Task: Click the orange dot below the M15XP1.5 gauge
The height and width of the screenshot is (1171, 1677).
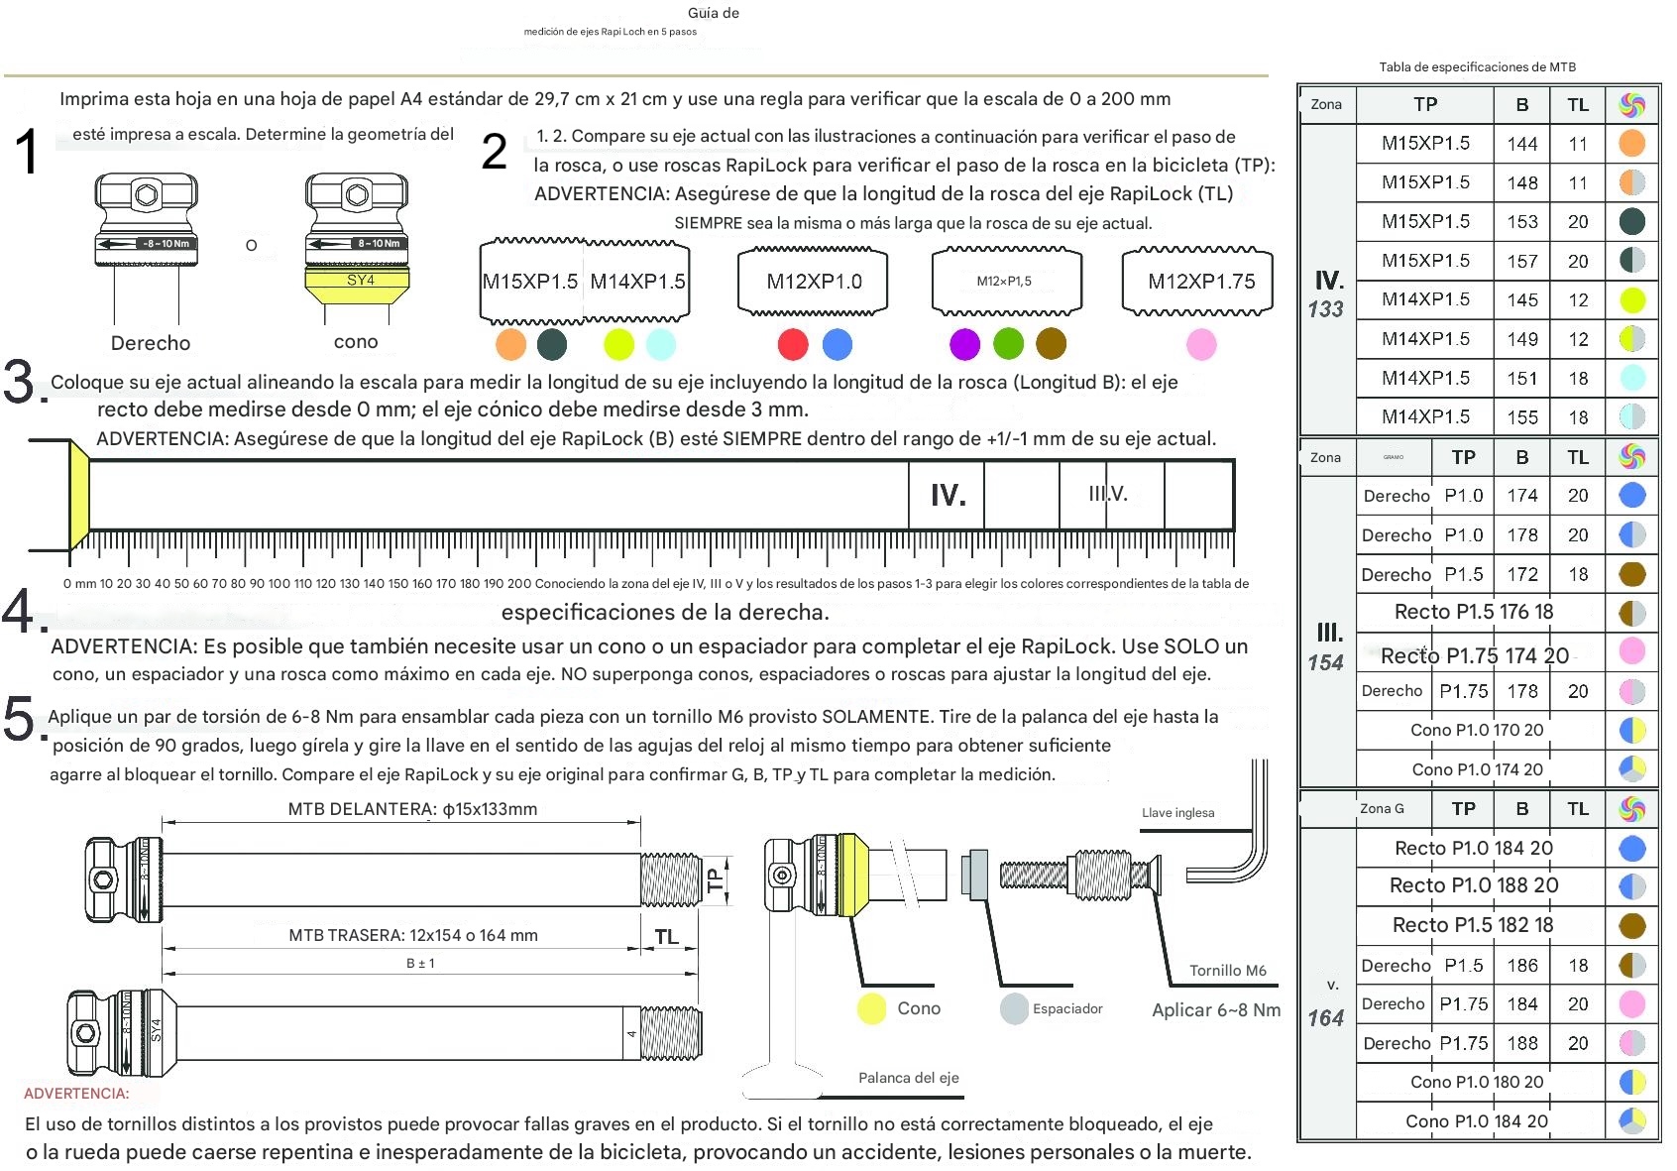Action: (510, 344)
